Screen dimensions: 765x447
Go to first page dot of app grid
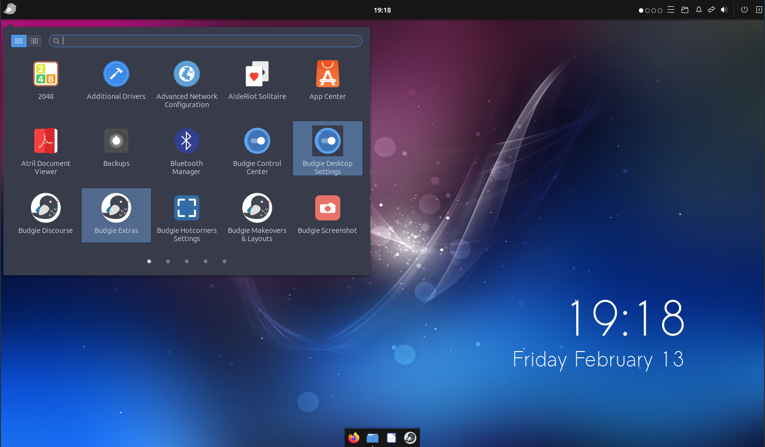pos(149,261)
